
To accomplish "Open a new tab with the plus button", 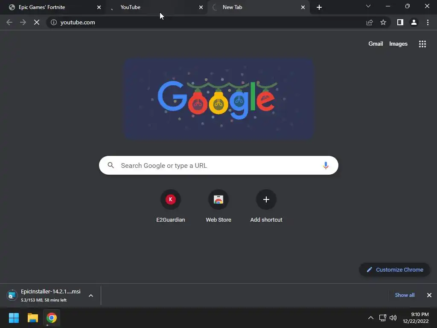I will pos(319,7).
